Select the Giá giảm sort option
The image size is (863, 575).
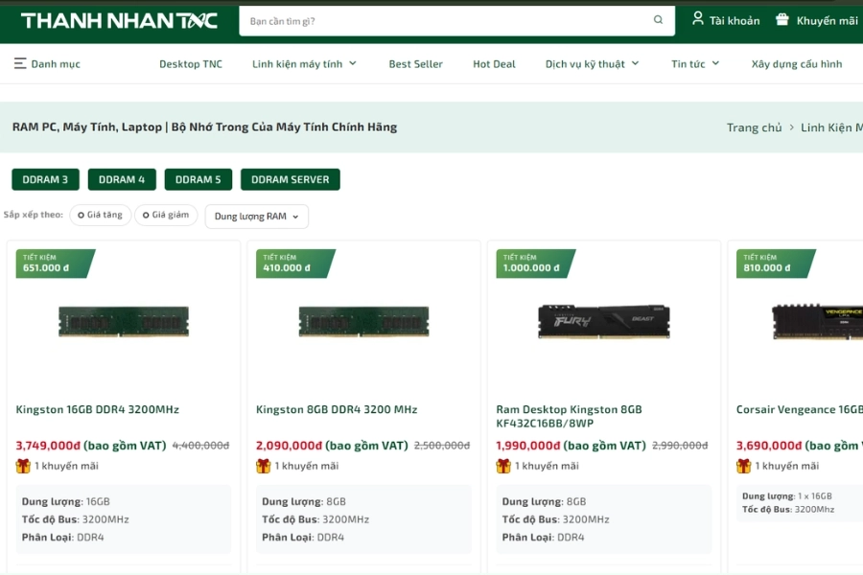166,215
